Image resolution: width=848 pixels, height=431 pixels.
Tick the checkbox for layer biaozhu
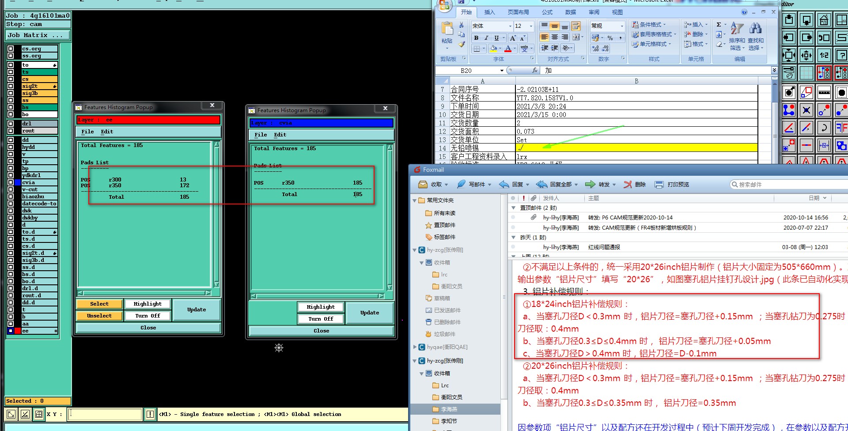(11, 197)
